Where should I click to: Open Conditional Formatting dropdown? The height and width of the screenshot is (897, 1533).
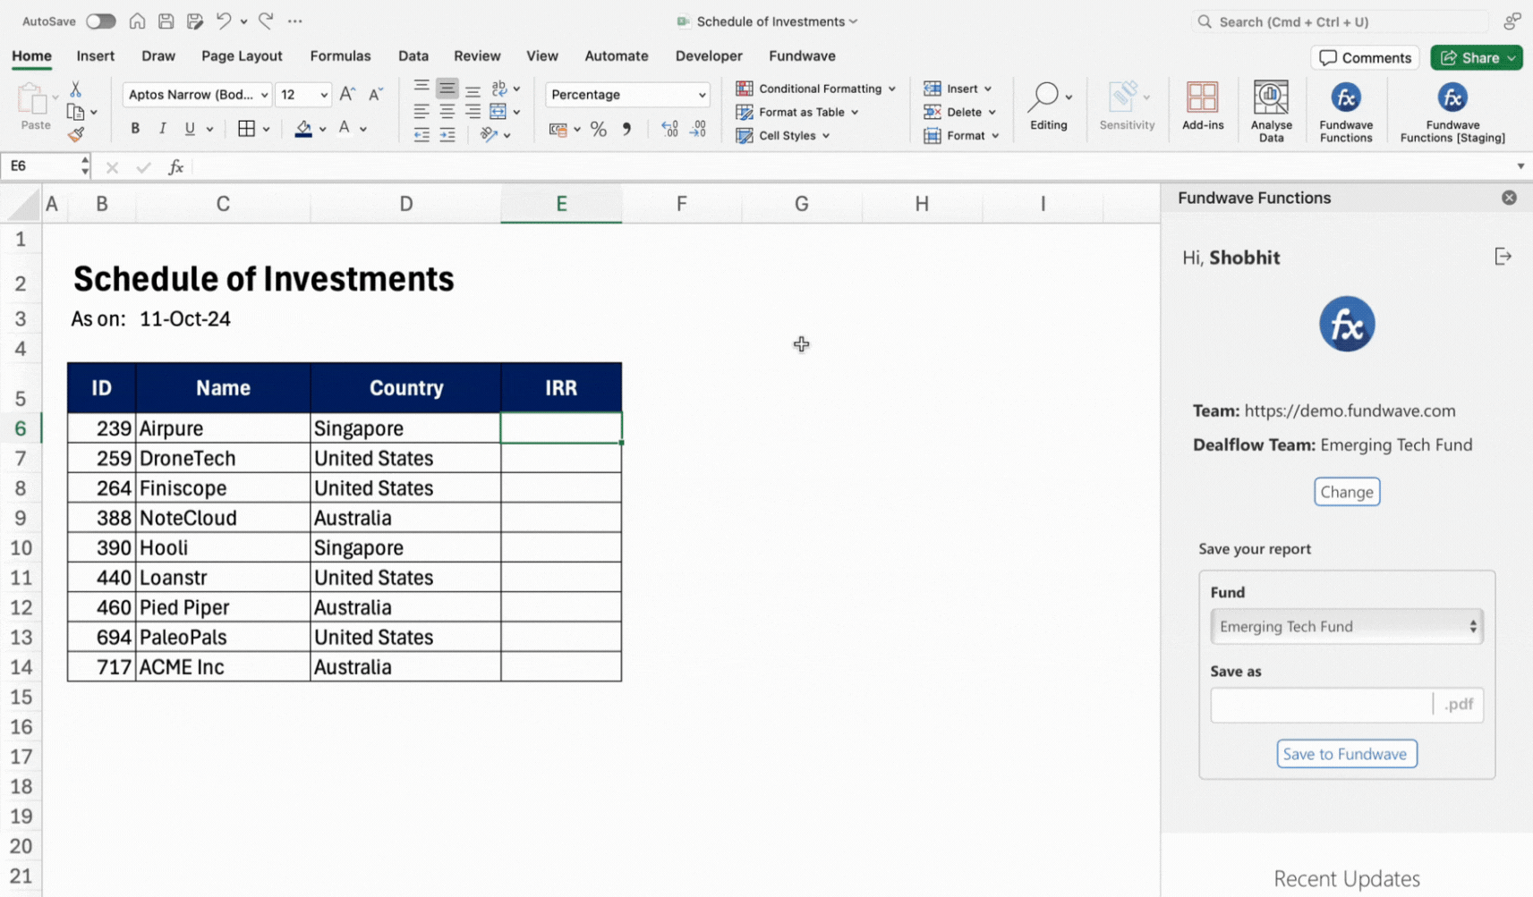[815, 89]
